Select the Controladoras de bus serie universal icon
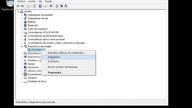Viewport: 192px width, 108px height. coord(25,39)
